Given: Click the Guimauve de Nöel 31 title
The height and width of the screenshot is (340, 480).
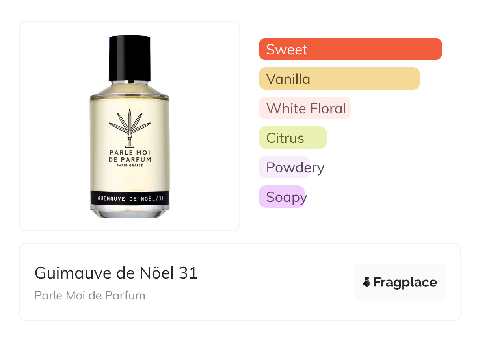Looking at the screenshot, I should pyautogui.click(x=116, y=273).
